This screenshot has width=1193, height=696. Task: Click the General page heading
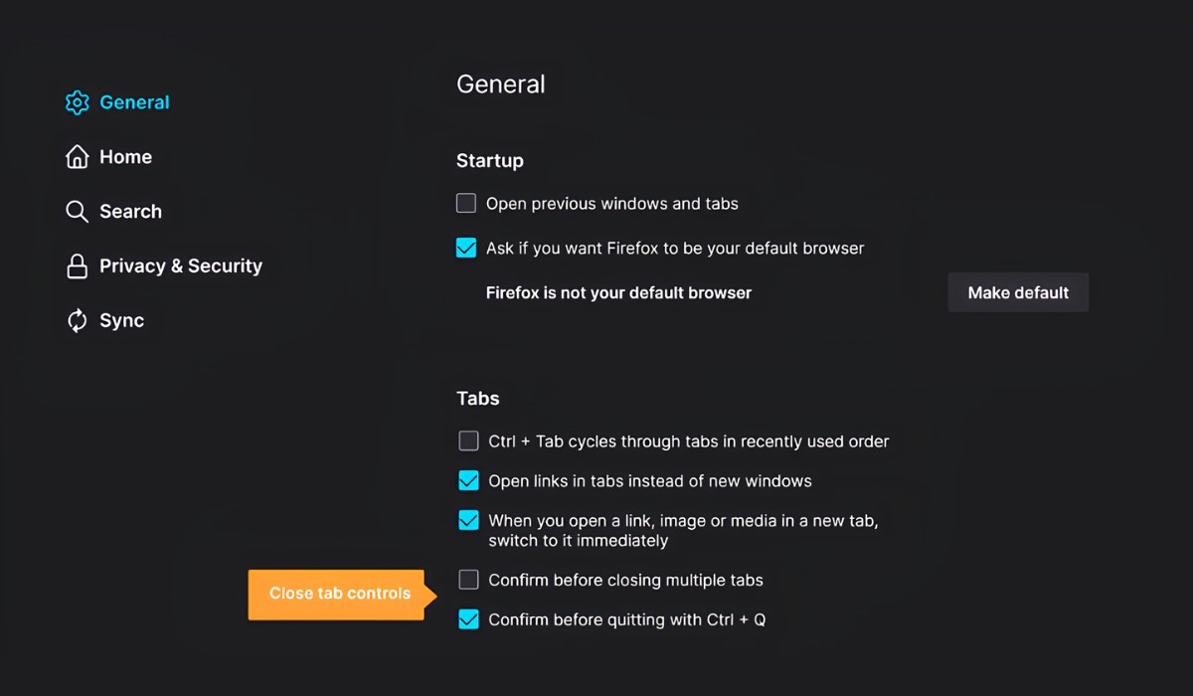tap(500, 85)
